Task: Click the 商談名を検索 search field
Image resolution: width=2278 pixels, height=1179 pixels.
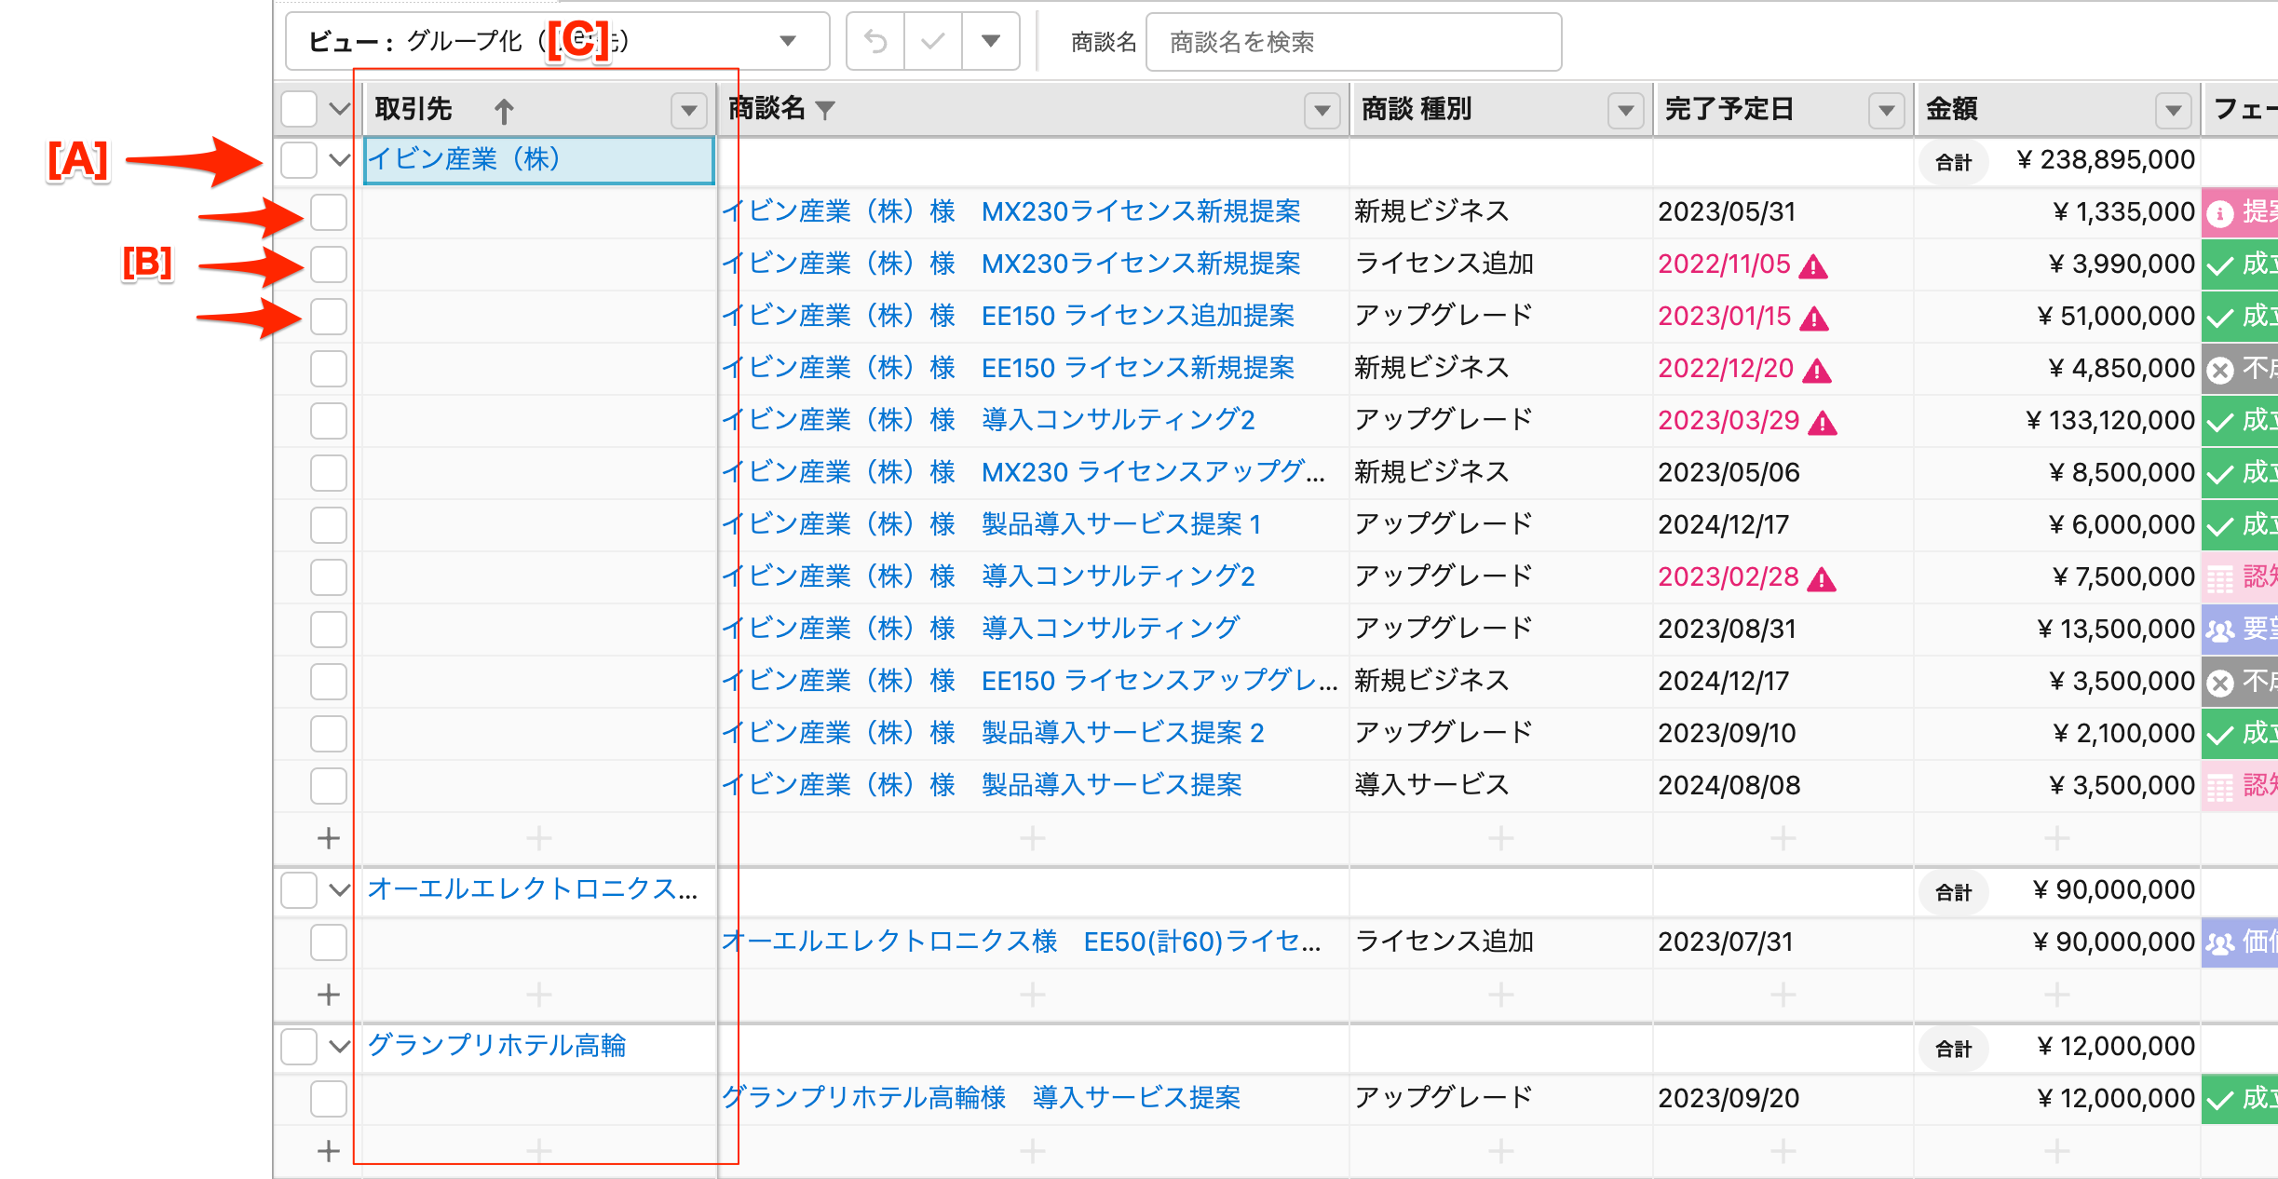Action: (1352, 42)
